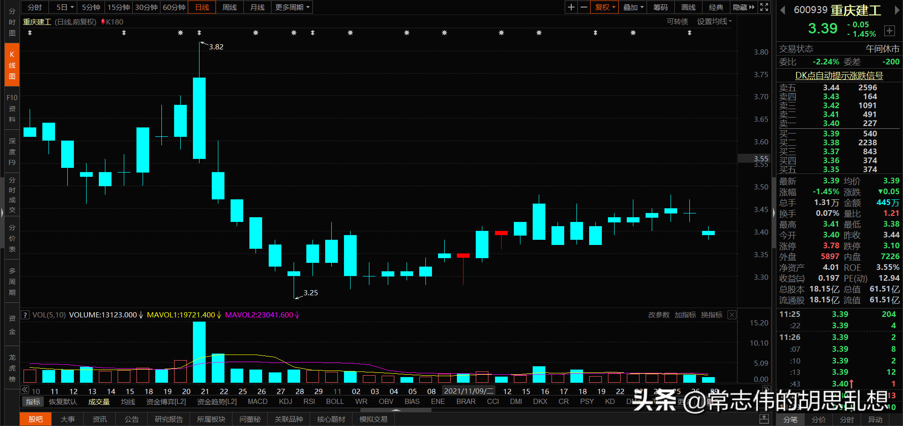Select the BOLL indicator

pos(335,402)
